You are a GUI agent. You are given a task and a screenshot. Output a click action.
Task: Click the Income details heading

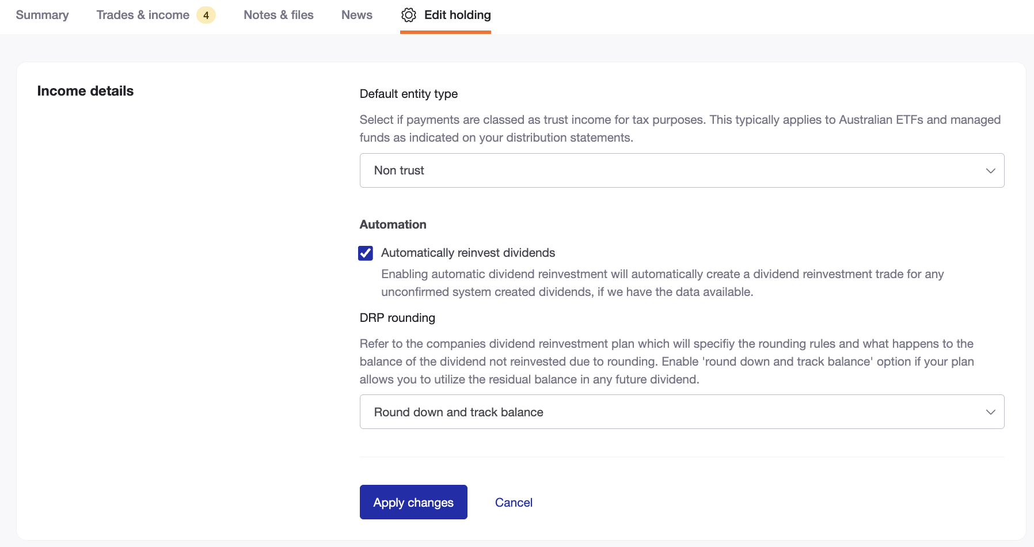(x=85, y=90)
